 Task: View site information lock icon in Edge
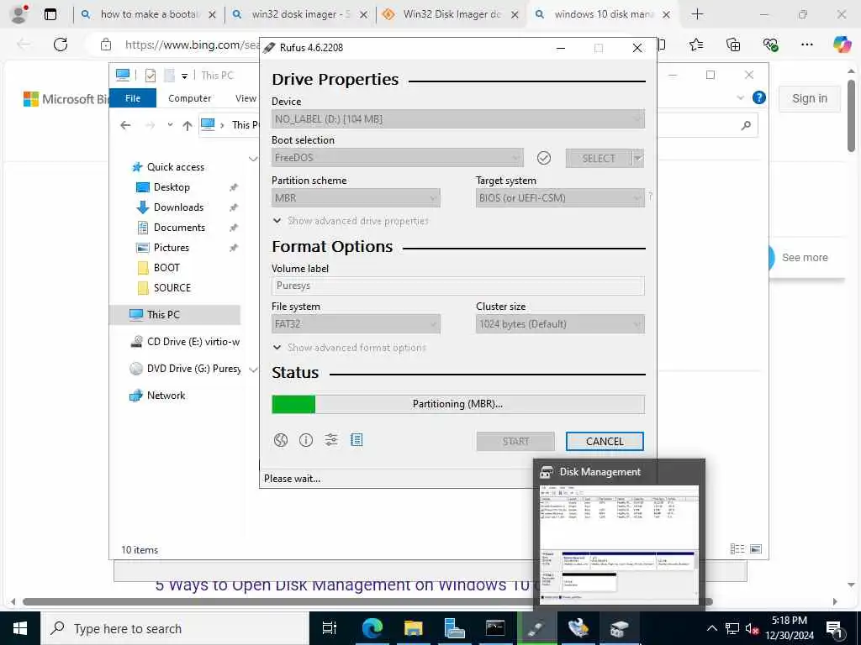(106, 45)
